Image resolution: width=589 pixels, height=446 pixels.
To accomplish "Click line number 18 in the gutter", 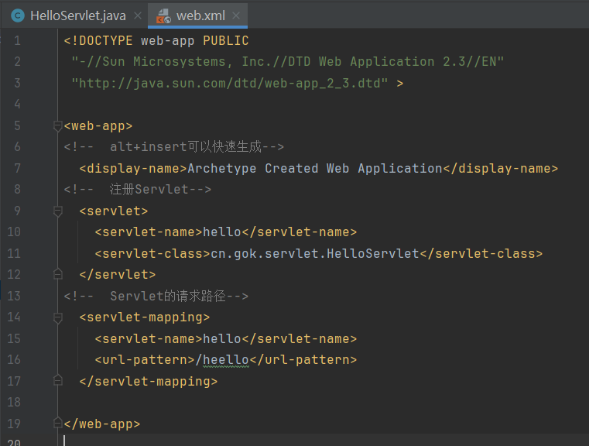I will [14, 403].
